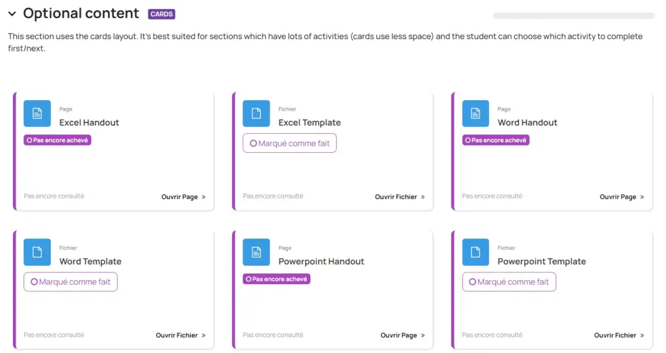Show 'Pas encore achevé' details for Powerpoint Handout
This screenshot has height=353, width=666.
276,279
